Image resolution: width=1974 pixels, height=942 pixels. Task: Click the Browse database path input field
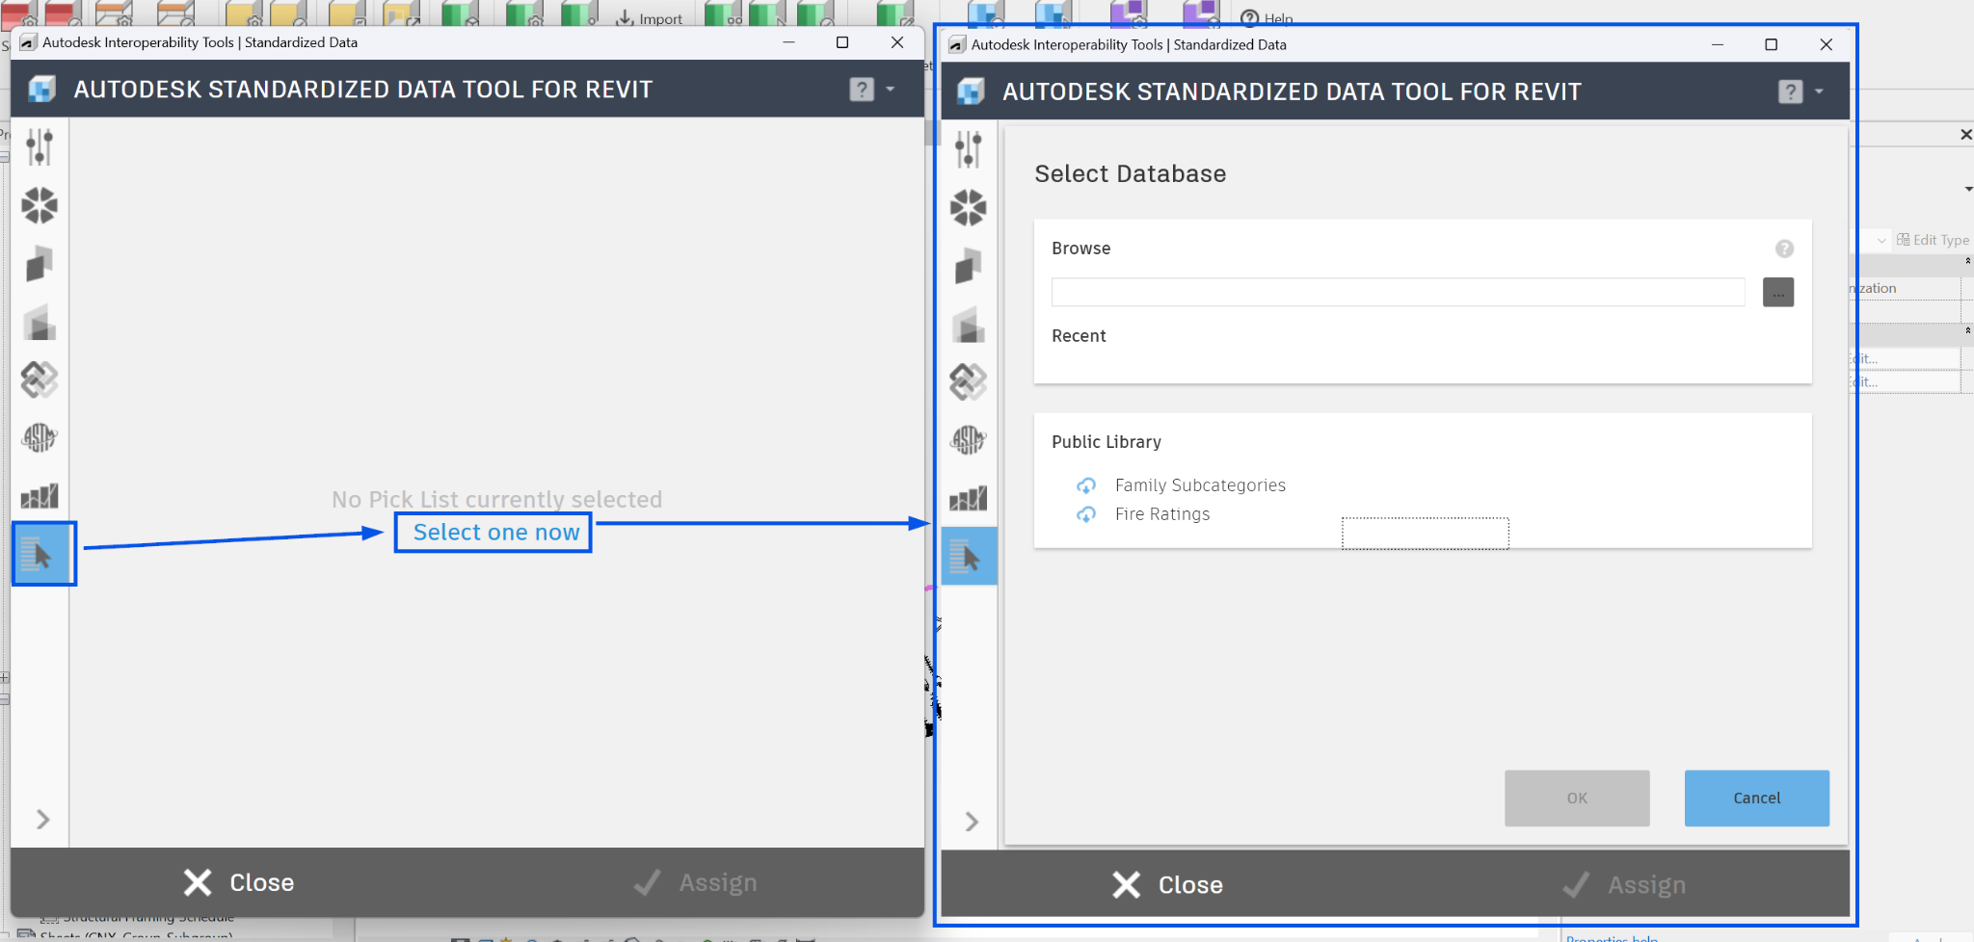[1399, 292]
